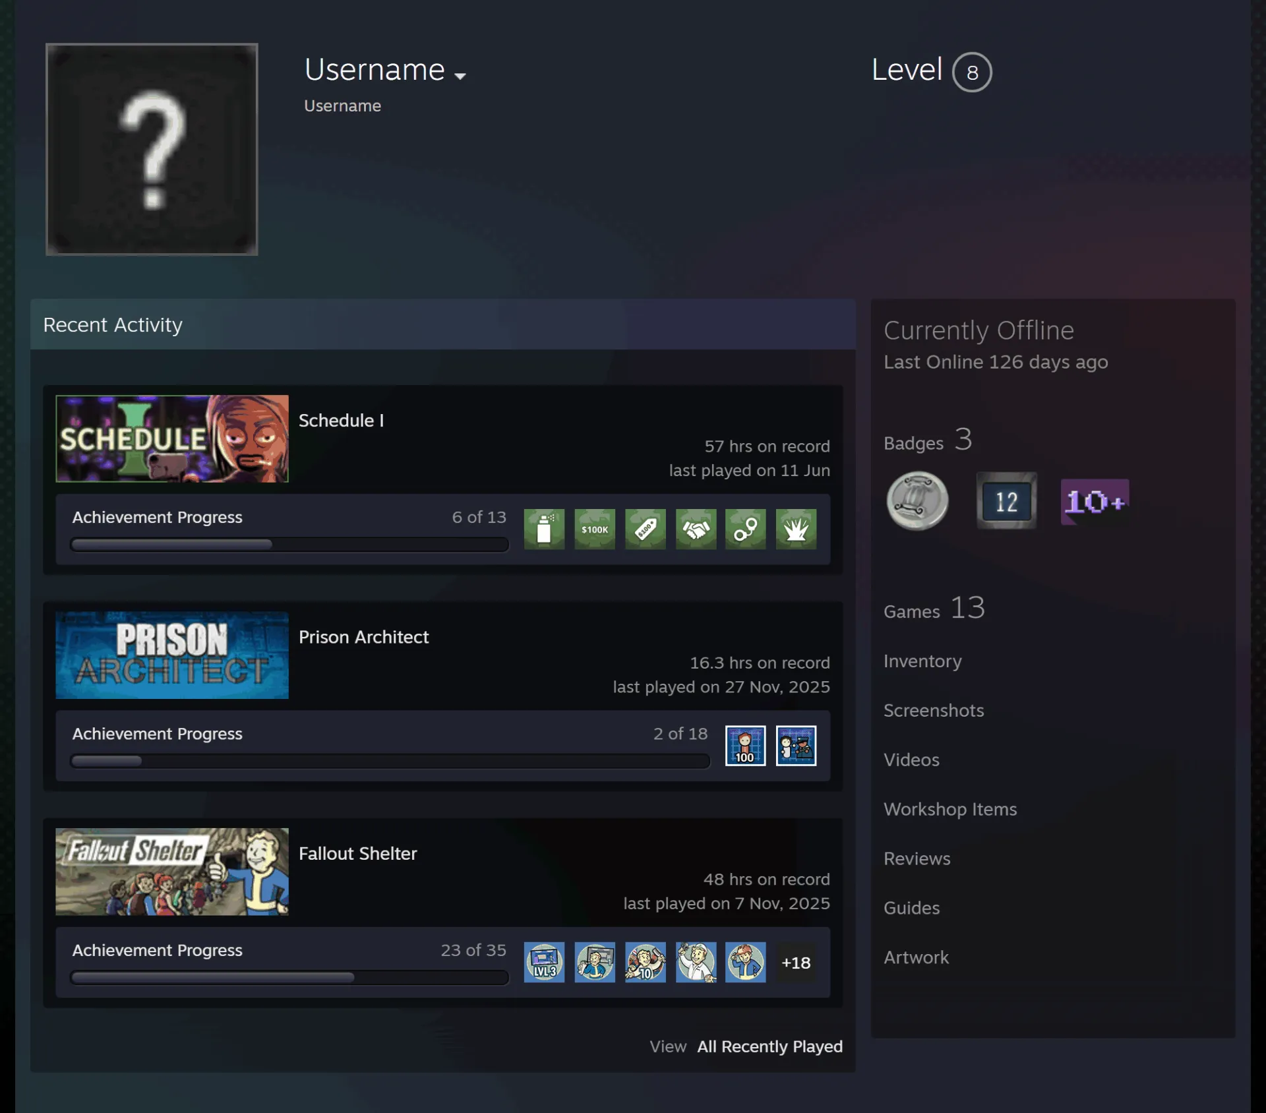1266x1113 pixels.
Task: Click the Prison Architect game banner
Action: point(172,655)
